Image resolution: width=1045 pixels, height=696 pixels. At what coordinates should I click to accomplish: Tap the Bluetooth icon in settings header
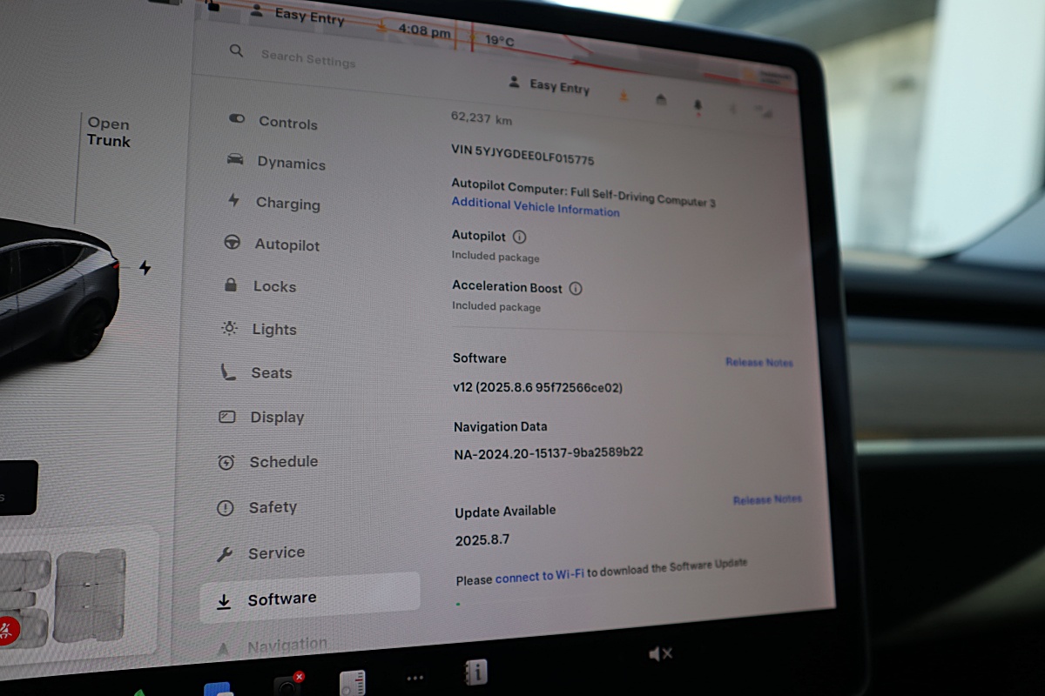pyautogui.click(x=732, y=109)
